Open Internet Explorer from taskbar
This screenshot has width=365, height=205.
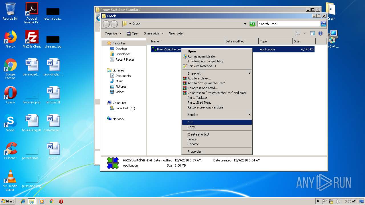(23, 201)
